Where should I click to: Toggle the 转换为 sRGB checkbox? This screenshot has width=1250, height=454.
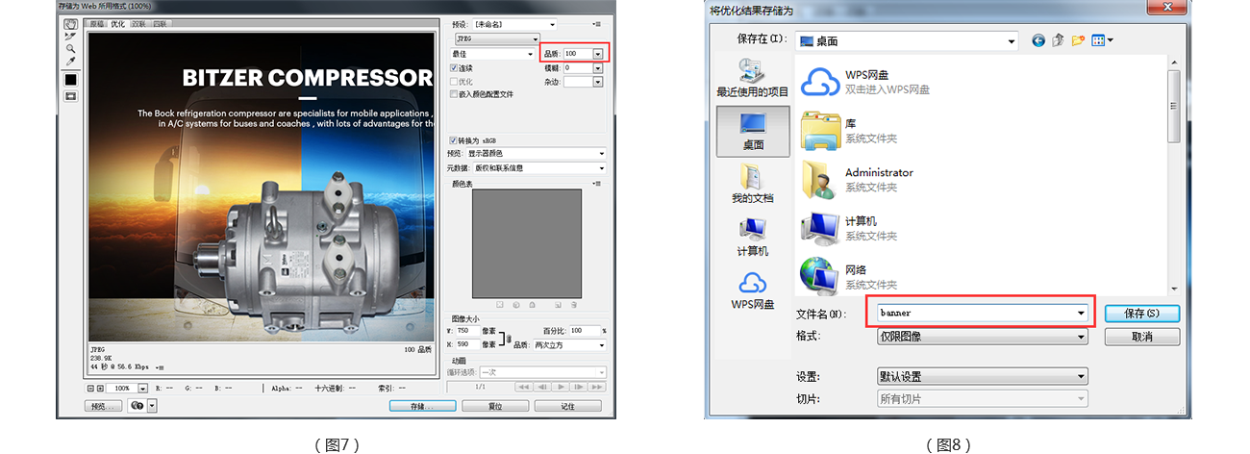point(455,139)
